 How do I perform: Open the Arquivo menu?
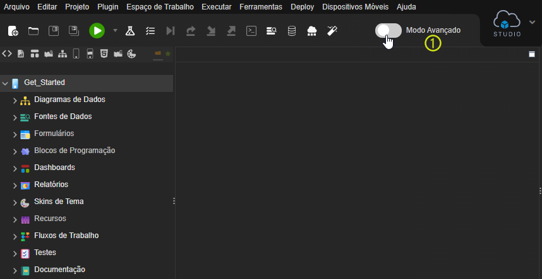(x=16, y=7)
